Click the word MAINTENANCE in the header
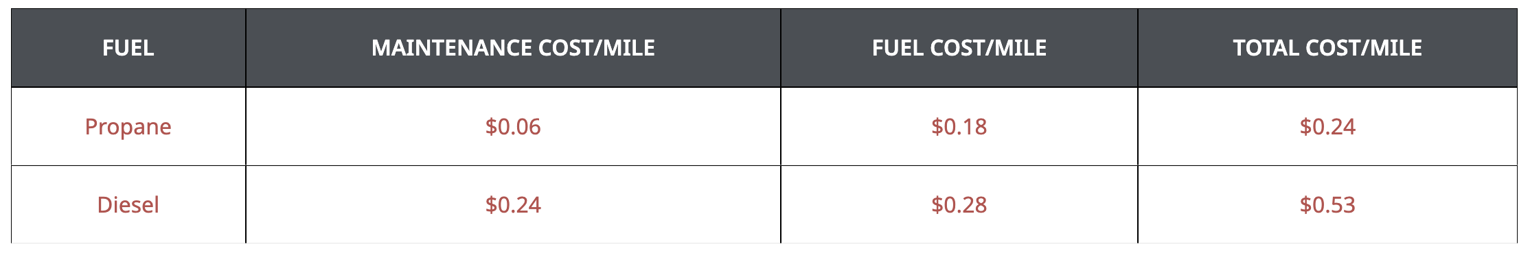 click(451, 48)
